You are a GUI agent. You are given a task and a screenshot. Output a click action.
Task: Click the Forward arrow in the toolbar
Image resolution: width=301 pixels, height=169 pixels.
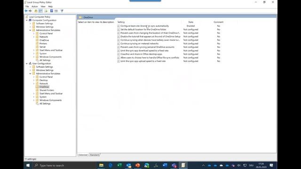pos(30,11)
